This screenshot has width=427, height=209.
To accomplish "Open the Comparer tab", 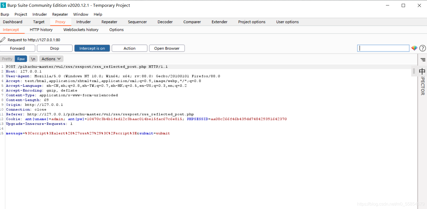I will pyautogui.click(x=192, y=22).
